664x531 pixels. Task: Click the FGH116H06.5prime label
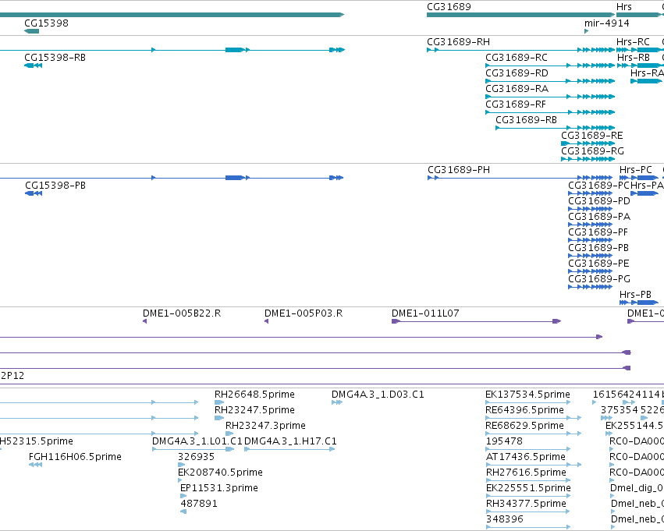pos(75,457)
